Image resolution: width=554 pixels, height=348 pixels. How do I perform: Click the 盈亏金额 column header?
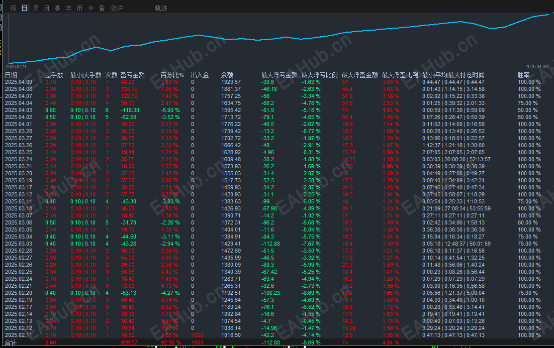click(133, 75)
